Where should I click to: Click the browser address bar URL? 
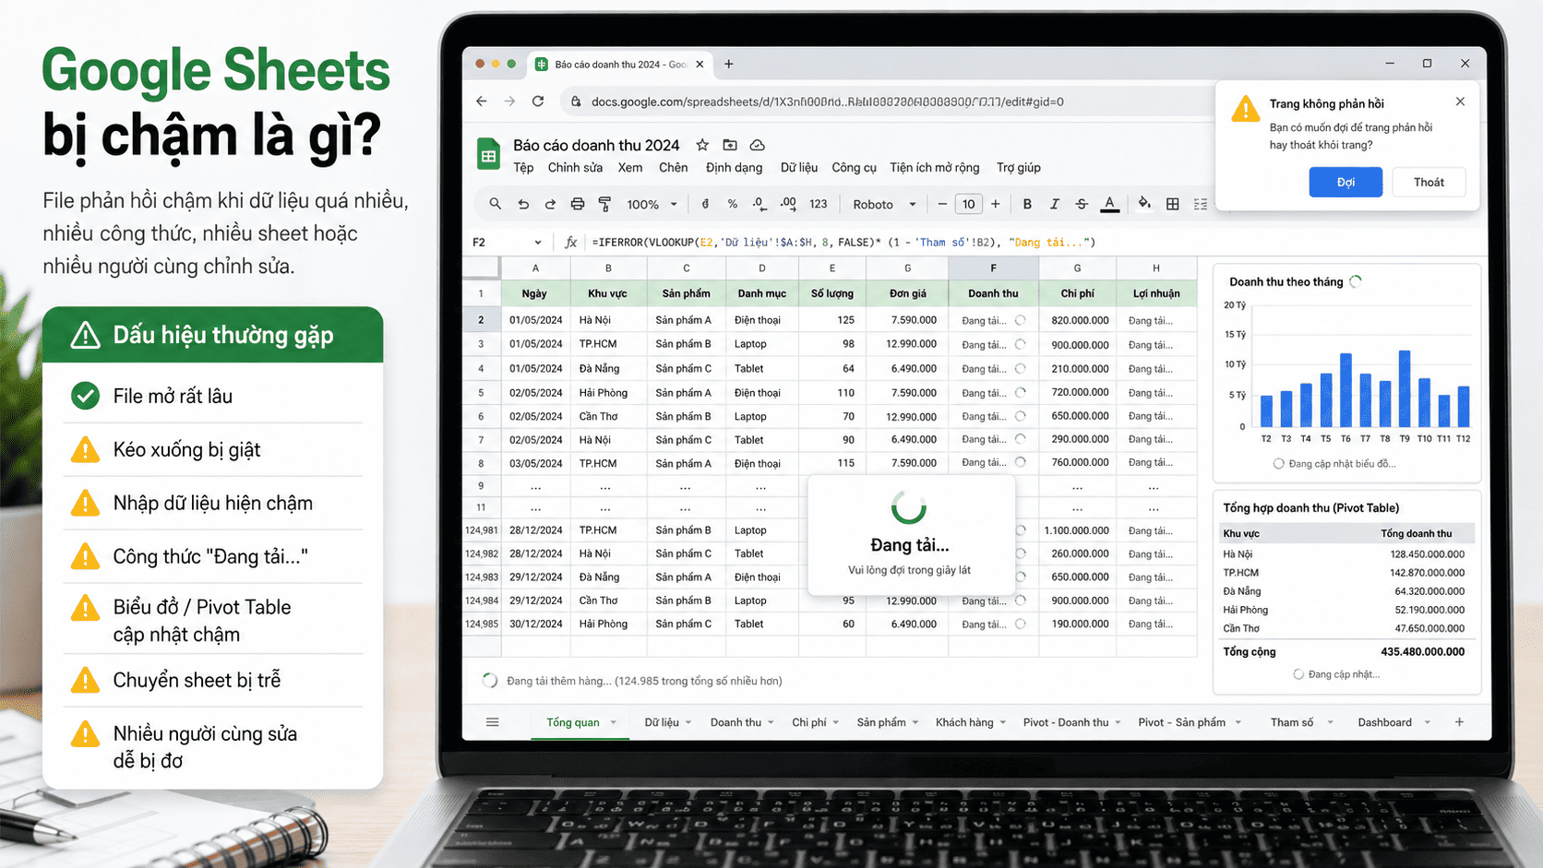(827, 101)
